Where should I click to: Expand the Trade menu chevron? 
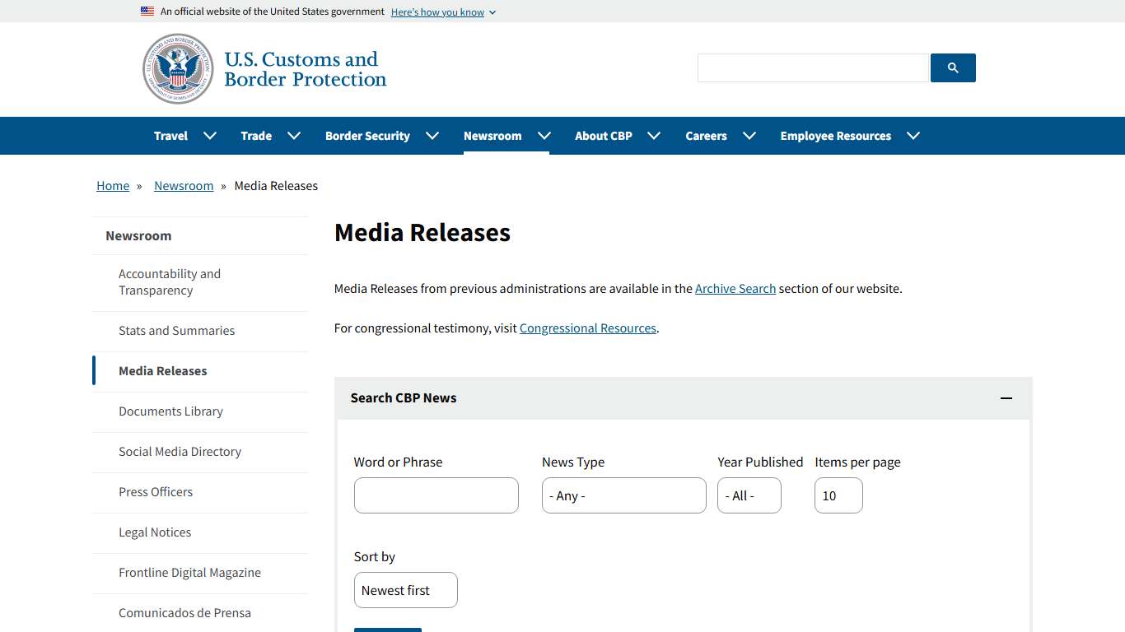[294, 135]
